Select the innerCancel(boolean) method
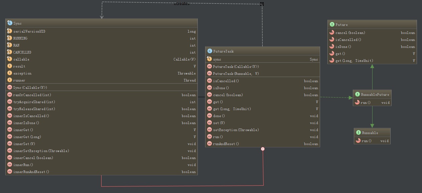This screenshot has height=193, width=422. pyautogui.click(x=102, y=158)
